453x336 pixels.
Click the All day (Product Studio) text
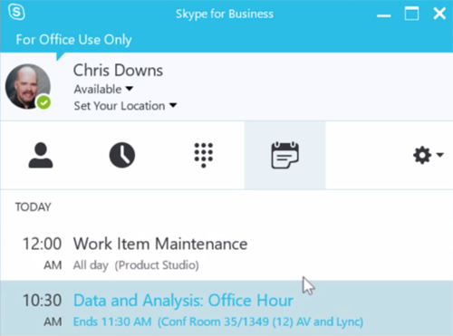(x=136, y=265)
